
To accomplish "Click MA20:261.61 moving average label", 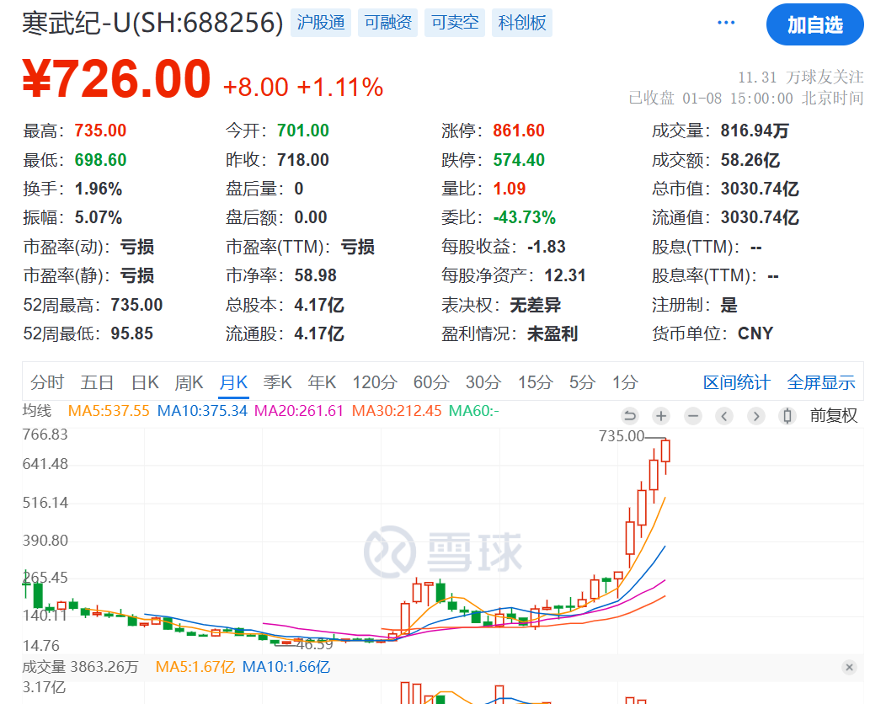I will tap(299, 411).
